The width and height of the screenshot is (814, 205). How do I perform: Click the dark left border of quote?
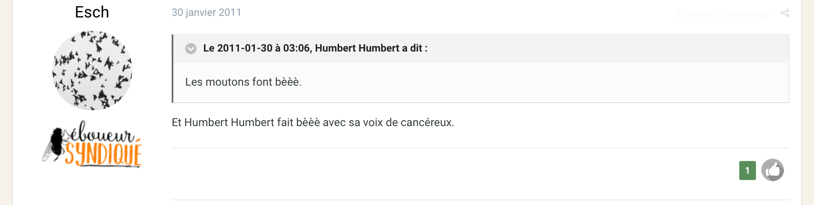click(x=172, y=69)
